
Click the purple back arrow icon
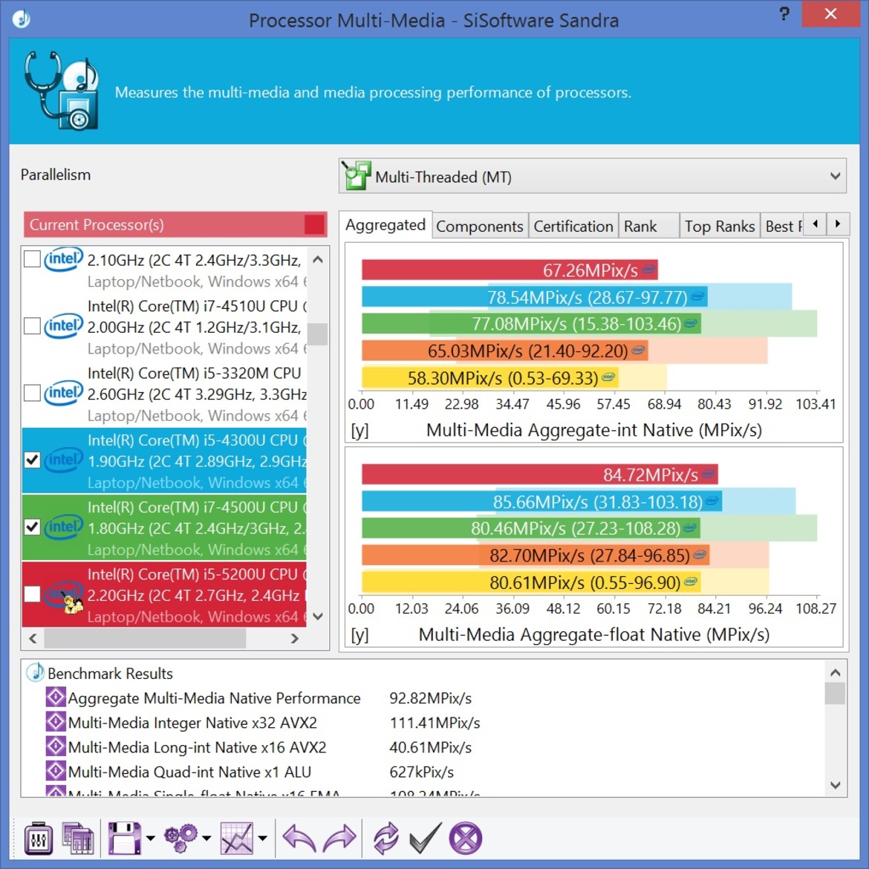[x=299, y=837]
